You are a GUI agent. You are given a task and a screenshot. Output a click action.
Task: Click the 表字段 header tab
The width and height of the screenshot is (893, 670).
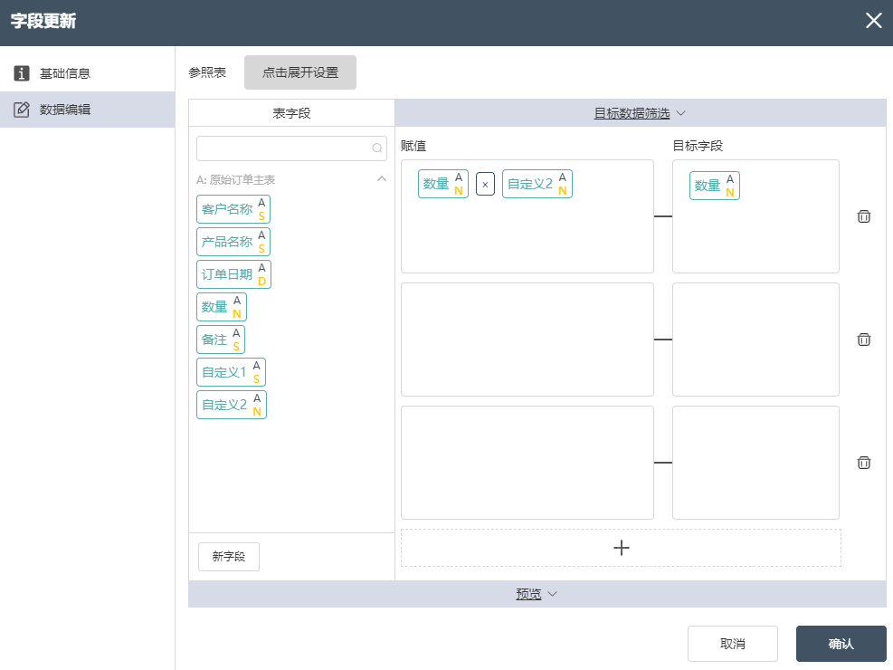[291, 113]
